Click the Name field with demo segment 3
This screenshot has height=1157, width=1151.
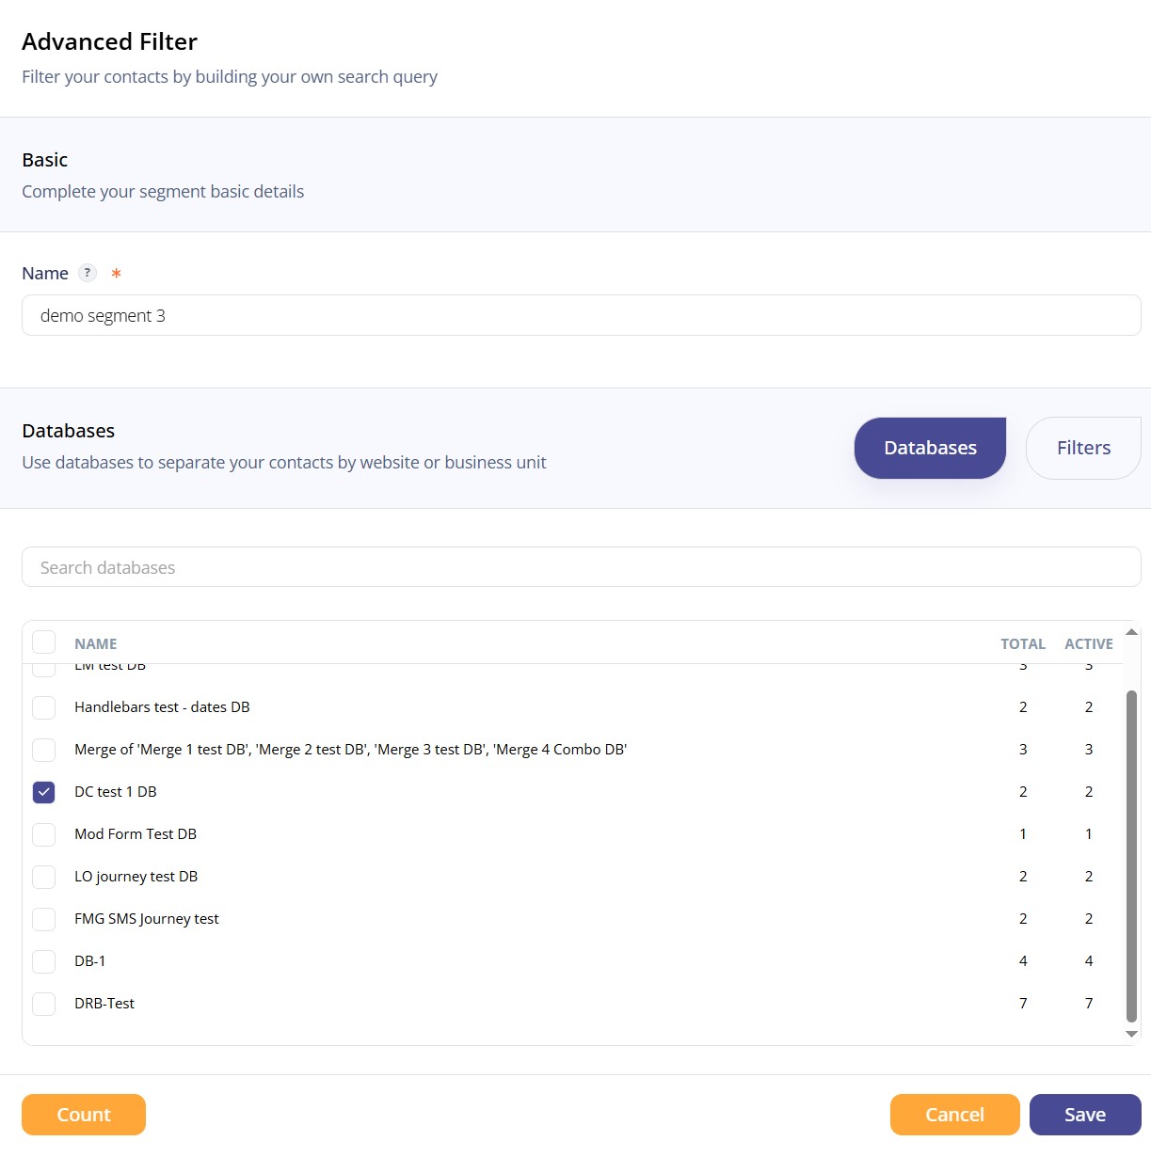pos(581,315)
